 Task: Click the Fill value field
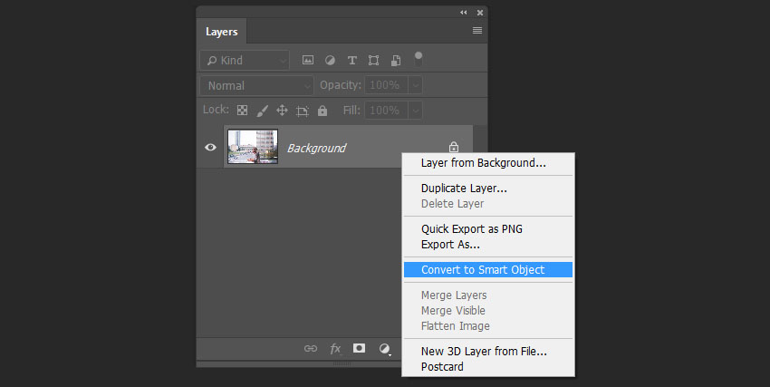point(387,110)
